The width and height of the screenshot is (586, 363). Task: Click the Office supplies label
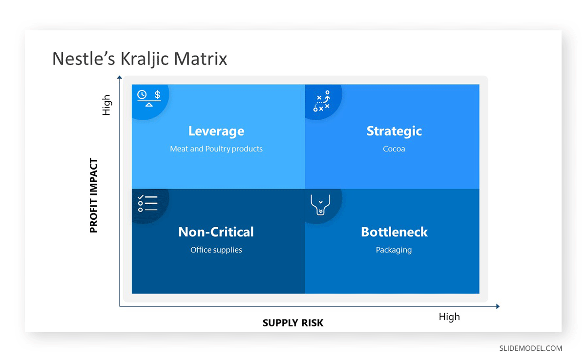[x=216, y=250]
